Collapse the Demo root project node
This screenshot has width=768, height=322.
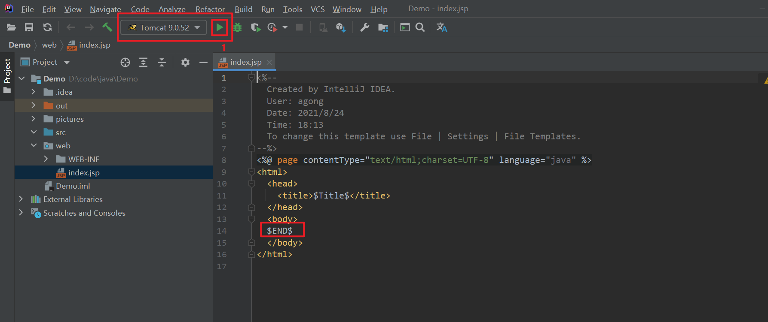[x=22, y=78]
